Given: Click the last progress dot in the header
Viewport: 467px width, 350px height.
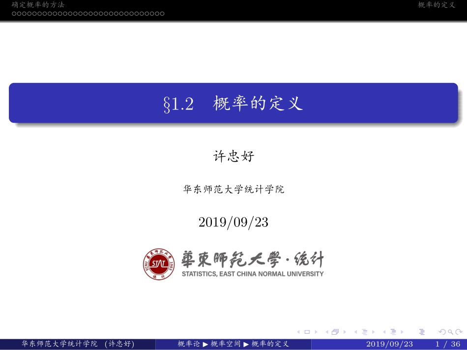Looking at the screenshot, I should click(x=162, y=14).
